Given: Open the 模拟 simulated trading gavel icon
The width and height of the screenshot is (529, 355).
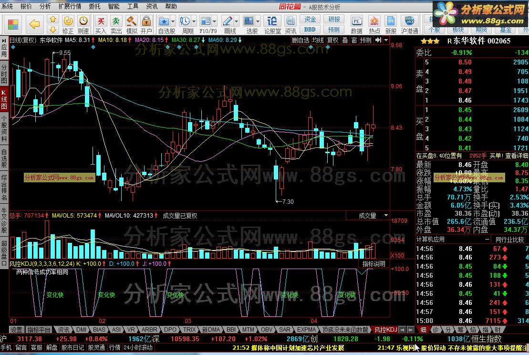Looking at the screenshot, I should pos(132,25).
